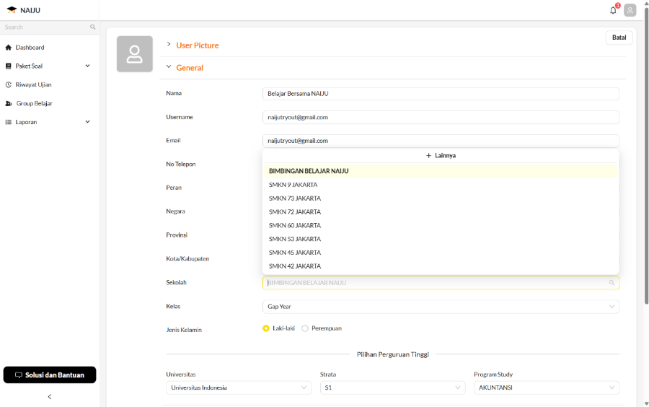Open Solusi dan Bantuan help button

(50, 375)
